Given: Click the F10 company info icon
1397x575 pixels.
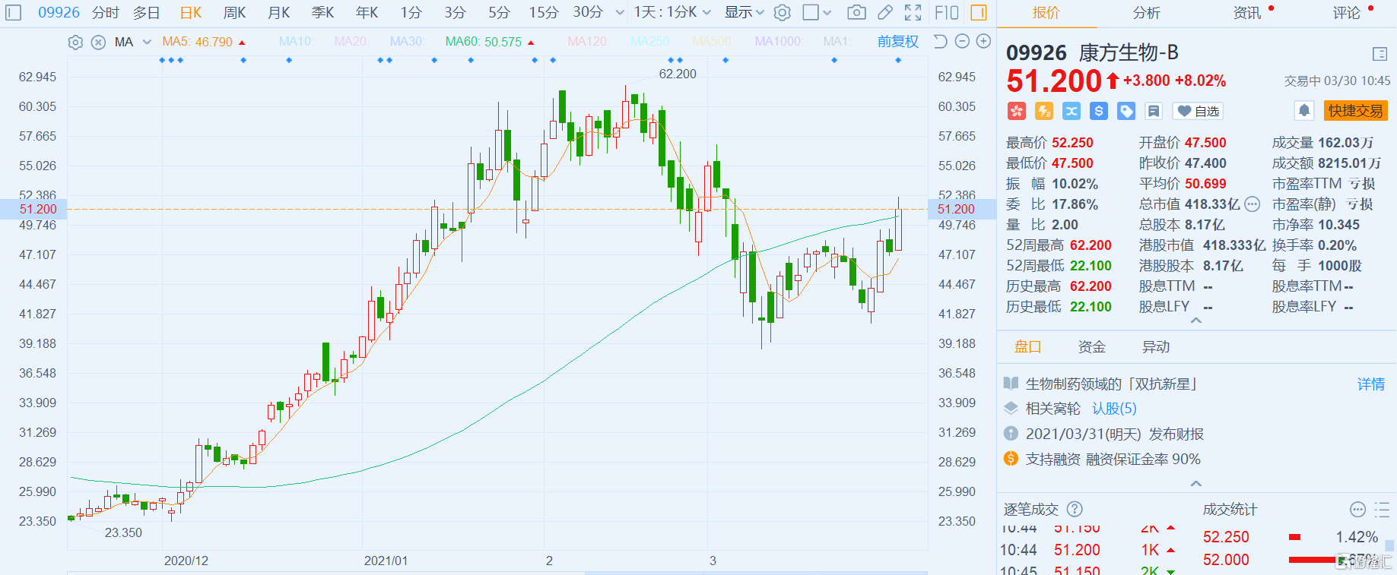Looking at the screenshot, I should pos(946,12).
